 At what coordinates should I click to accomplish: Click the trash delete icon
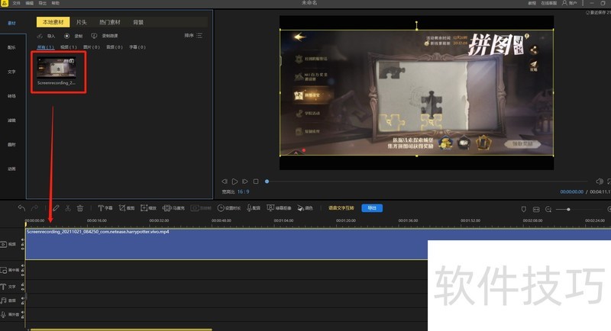[80, 207]
